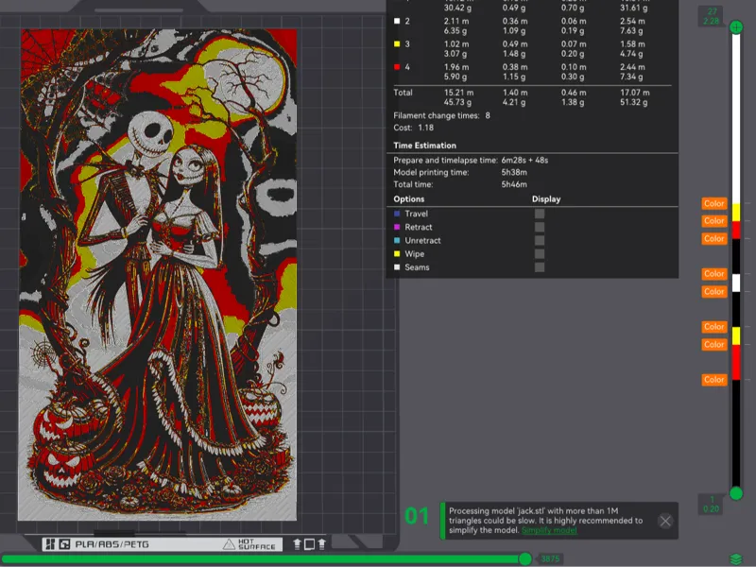Click the top layer slider handle with plus

pyautogui.click(x=736, y=27)
